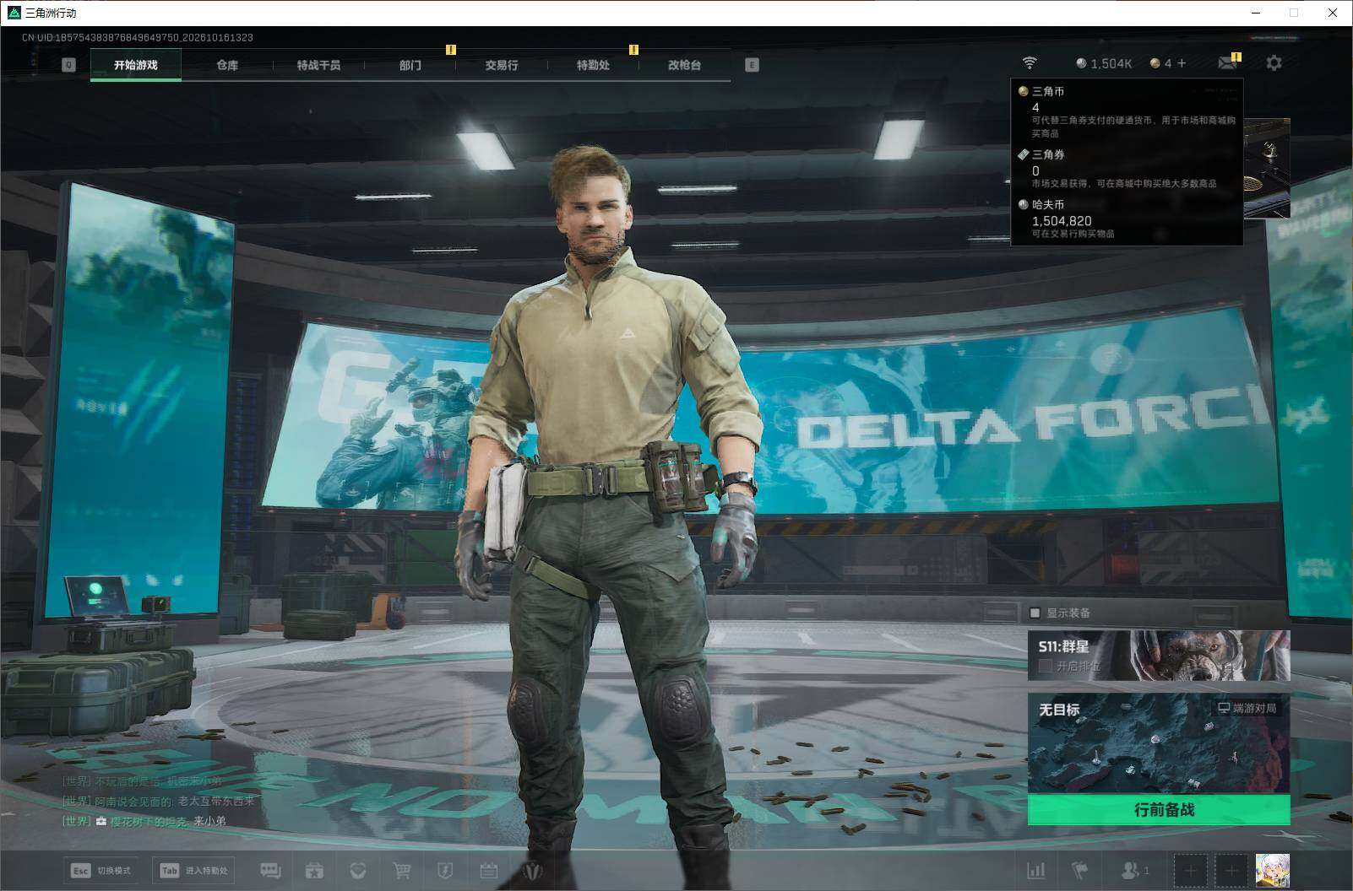Open the chat bubbles icon
The image size is (1353, 891).
point(270,870)
